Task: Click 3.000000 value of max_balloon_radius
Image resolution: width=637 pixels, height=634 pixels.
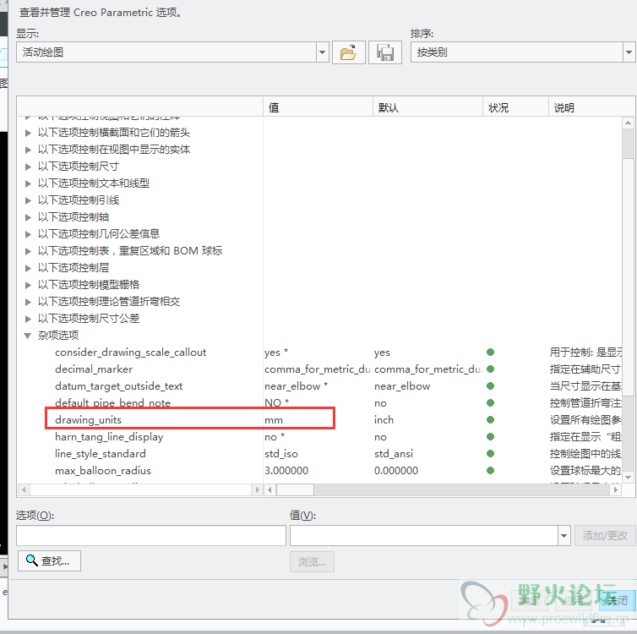Action: pyautogui.click(x=286, y=471)
